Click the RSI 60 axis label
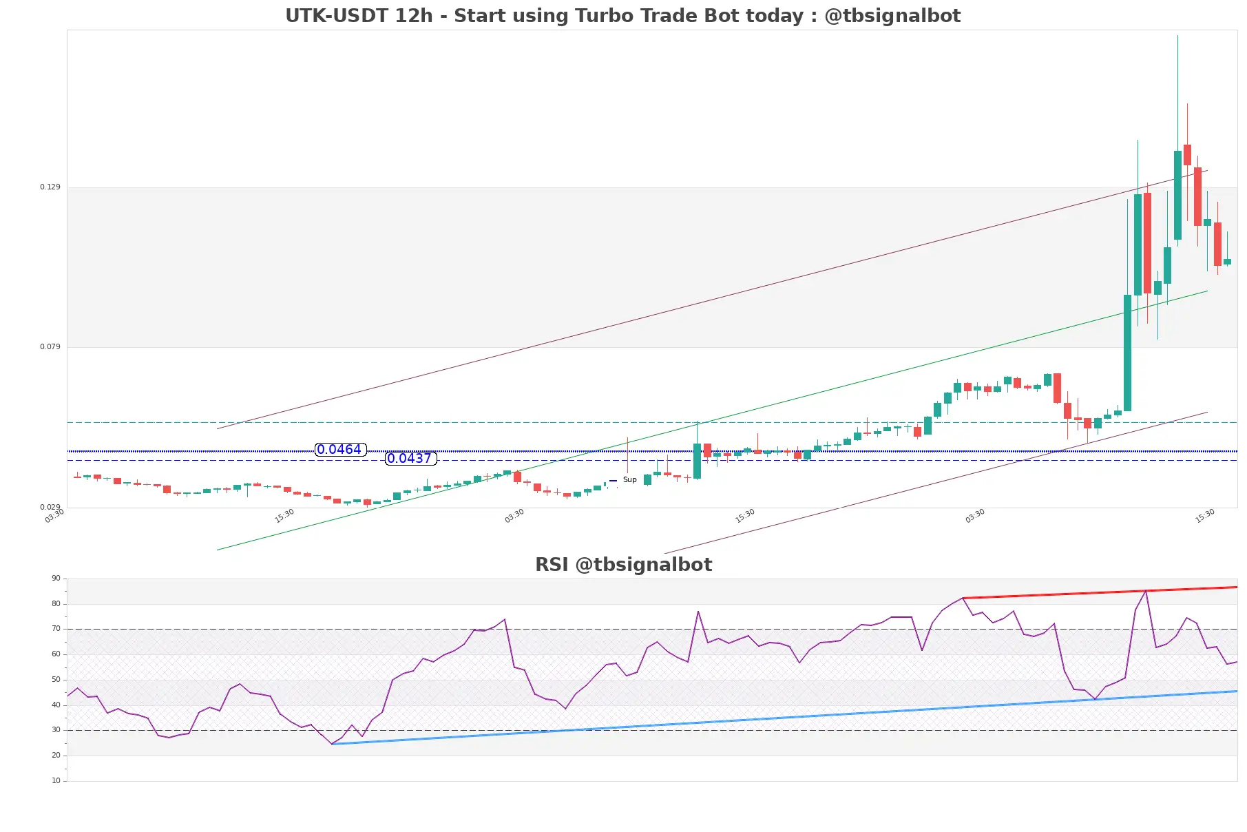Image resolution: width=1247 pixels, height=832 pixels. pyautogui.click(x=56, y=654)
